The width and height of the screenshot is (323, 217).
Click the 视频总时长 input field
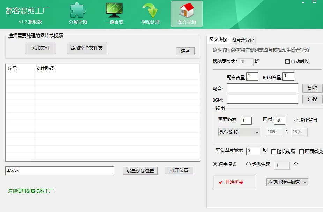tap(245, 62)
